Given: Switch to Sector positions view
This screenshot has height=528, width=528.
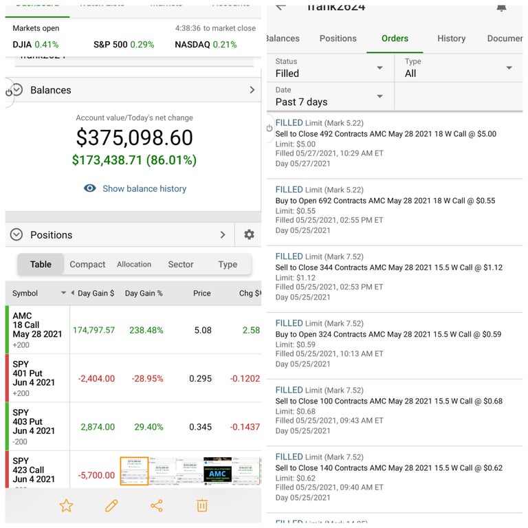Looking at the screenshot, I should (x=181, y=264).
